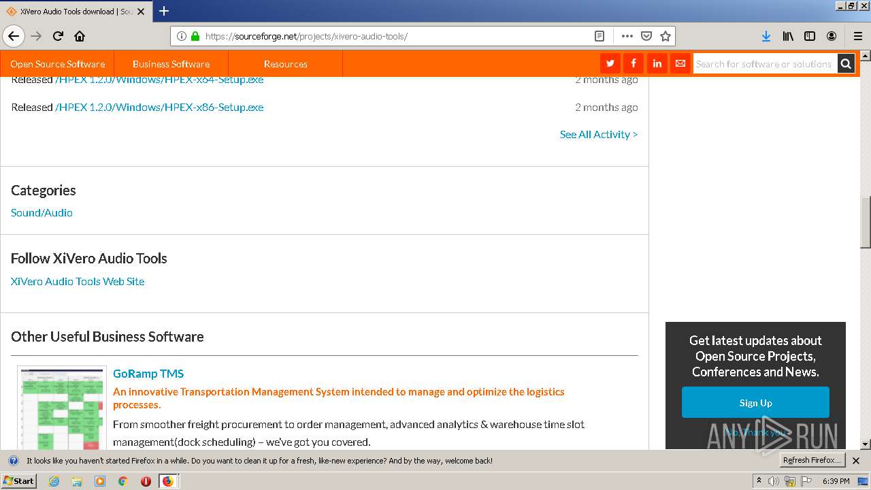This screenshot has width=871, height=490.
Task: Click the Refresh Firefox button
Action: tap(812, 460)
